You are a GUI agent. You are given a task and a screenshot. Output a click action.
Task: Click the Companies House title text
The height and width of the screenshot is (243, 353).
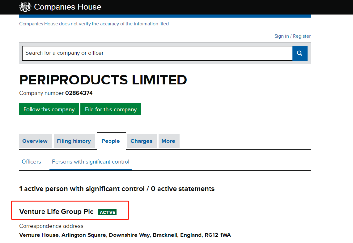(68, 7)
